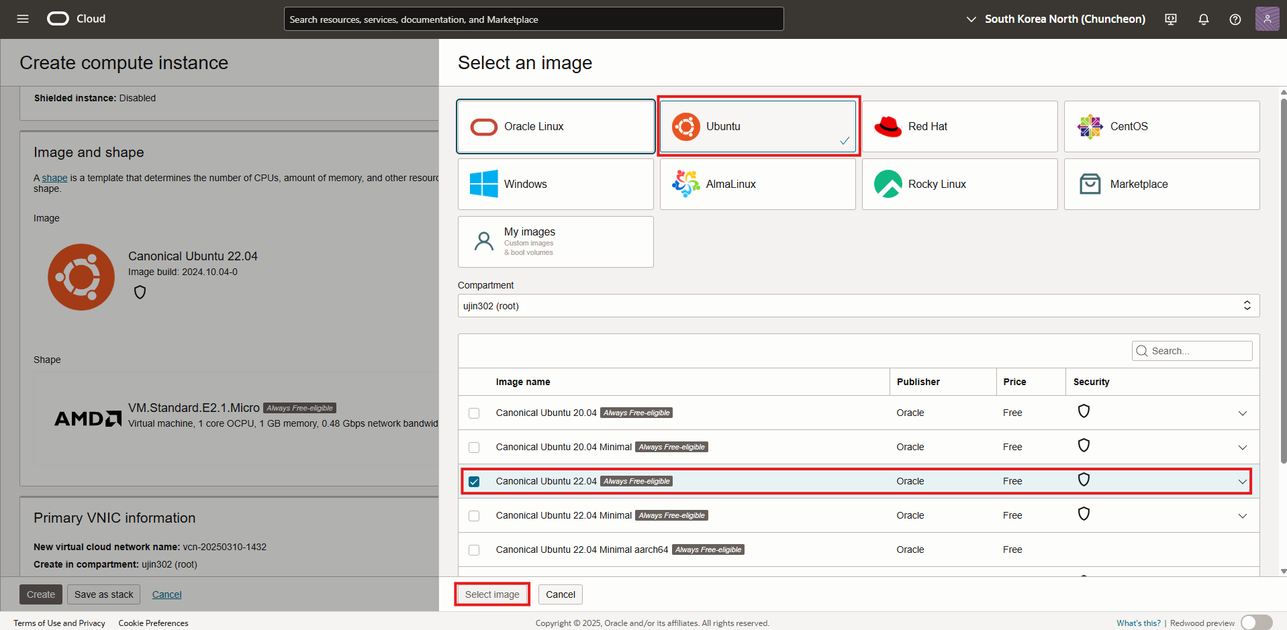Check Canonical Ubuntu 20.04 Minimal checkbox
The height and width of the screenshot is (630, 1287).
474,448
